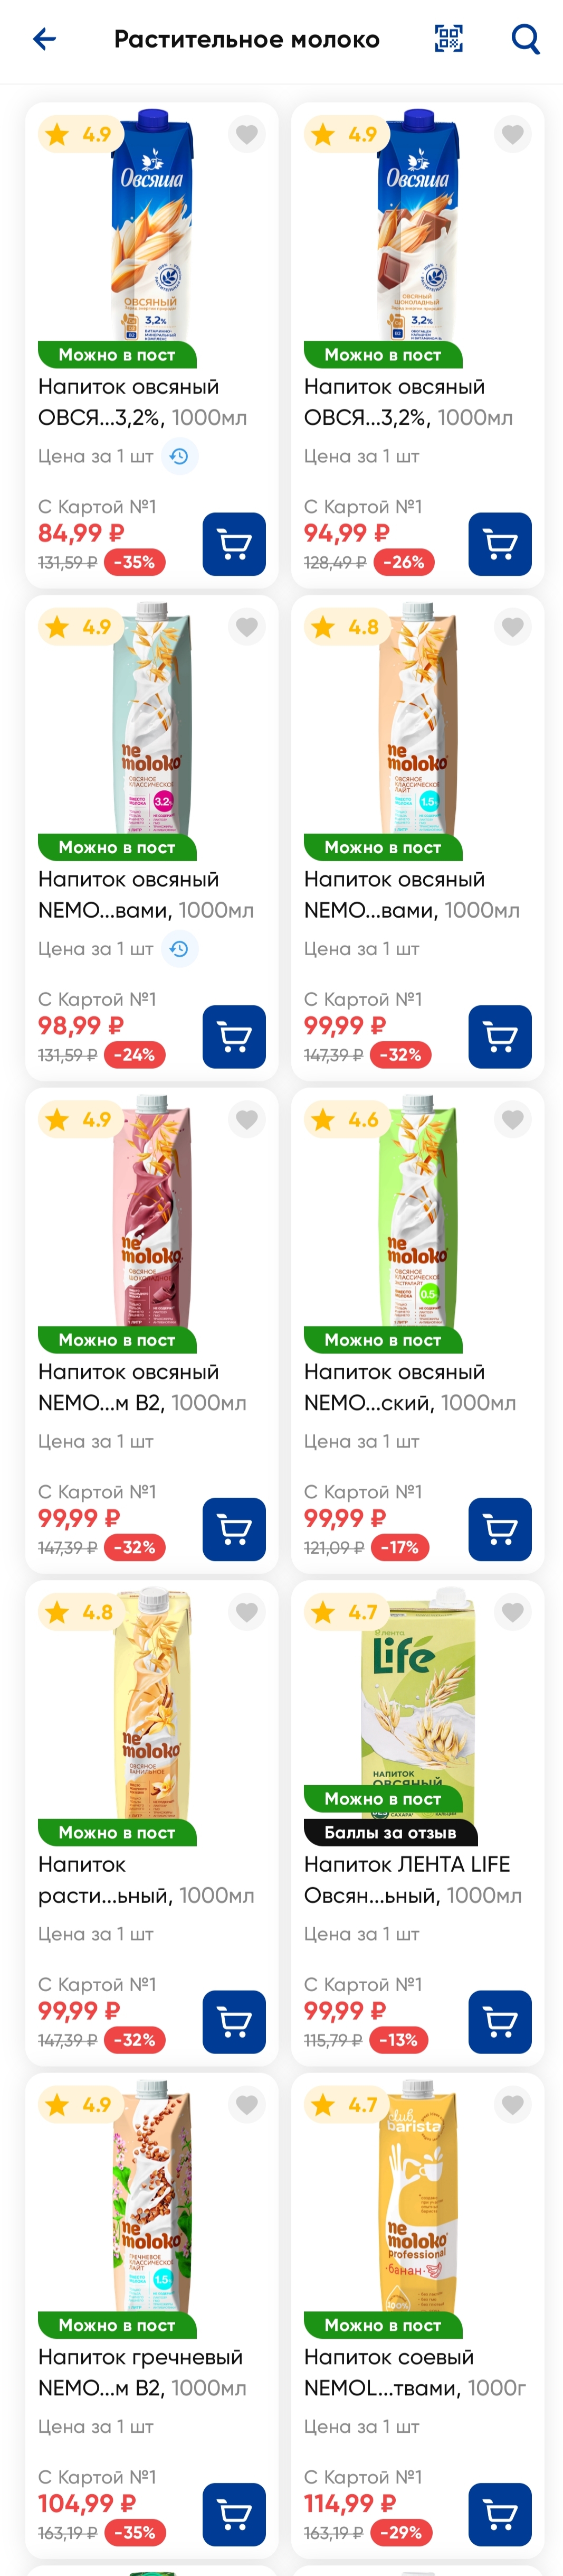Screen dimensions: 563x2576
Task: Add Лента Life oat drink to cart
Action: 499,2022
